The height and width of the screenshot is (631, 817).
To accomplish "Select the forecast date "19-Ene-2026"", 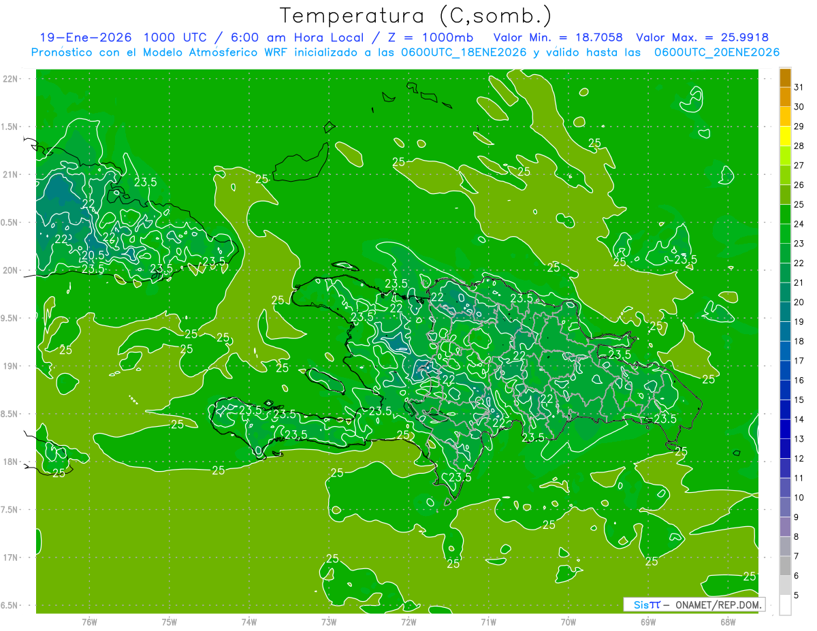I will click(85, 37).
